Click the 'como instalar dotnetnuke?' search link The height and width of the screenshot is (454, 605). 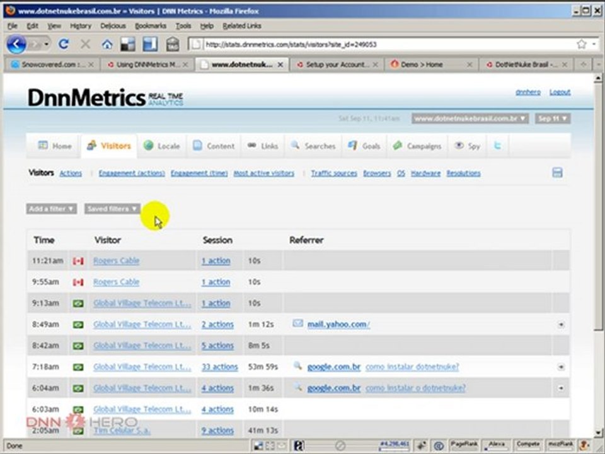(x=412, y=367)
